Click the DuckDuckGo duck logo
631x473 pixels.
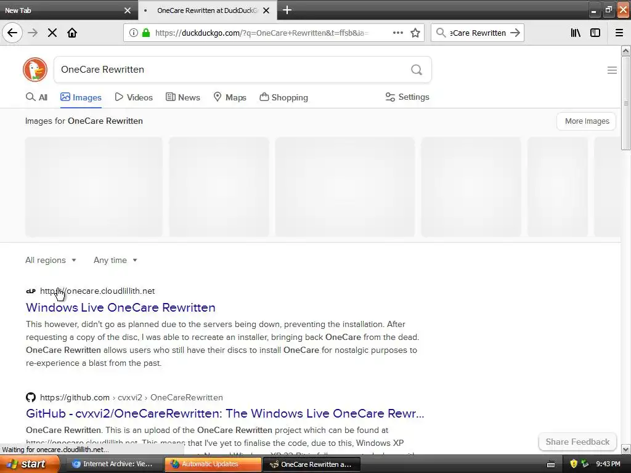point(35,70)
